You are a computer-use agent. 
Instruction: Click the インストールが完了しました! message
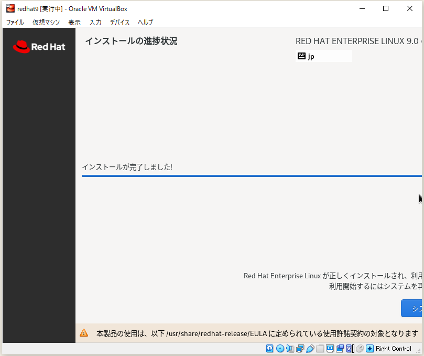tap(127, 167)
